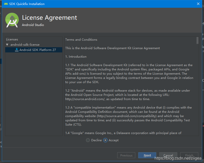The image size is (204, 163).
Task: Click the '1. Introduction' line
Action: pyautogui.click(x=76, y=57)
